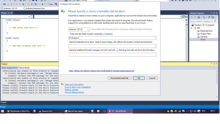Open the Windows Start menu
Image resolution: width=220 pixels, height=124 pixels.
click(2, 111)
